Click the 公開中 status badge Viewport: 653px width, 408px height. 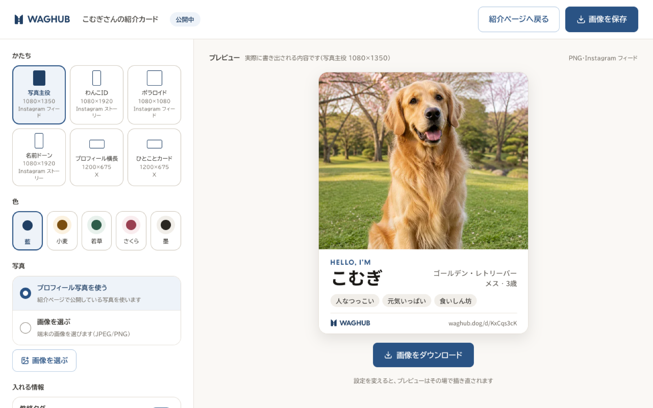point(185,20)
